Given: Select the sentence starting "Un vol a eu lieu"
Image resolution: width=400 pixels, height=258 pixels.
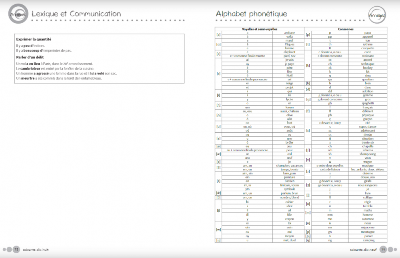Looking at the screenshot, I should pyautogui.click(x=54, y=64).
